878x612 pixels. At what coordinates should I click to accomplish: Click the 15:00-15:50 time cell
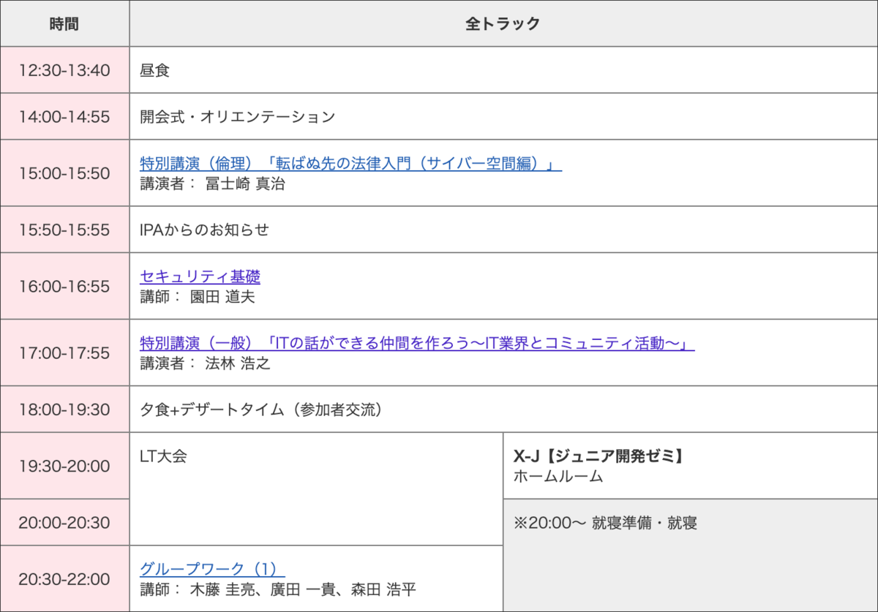click(x=64, y=173)
